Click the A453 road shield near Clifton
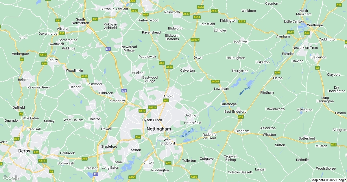The image size is (347, 182). tap(132, 177)
